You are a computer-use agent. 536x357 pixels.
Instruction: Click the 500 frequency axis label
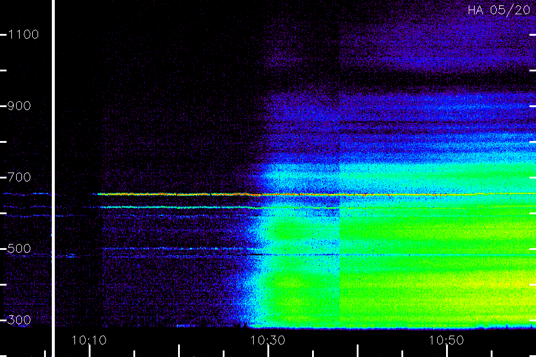pos(19,249)
